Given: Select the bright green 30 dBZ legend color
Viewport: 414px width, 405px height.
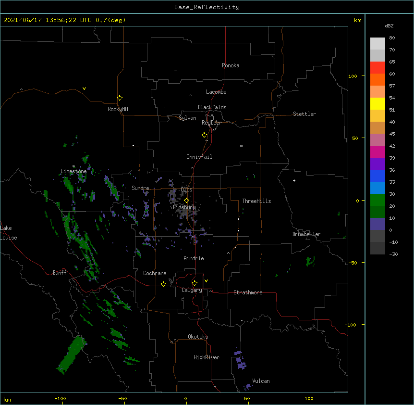Looking at the screenshot, I should point(377,200).
